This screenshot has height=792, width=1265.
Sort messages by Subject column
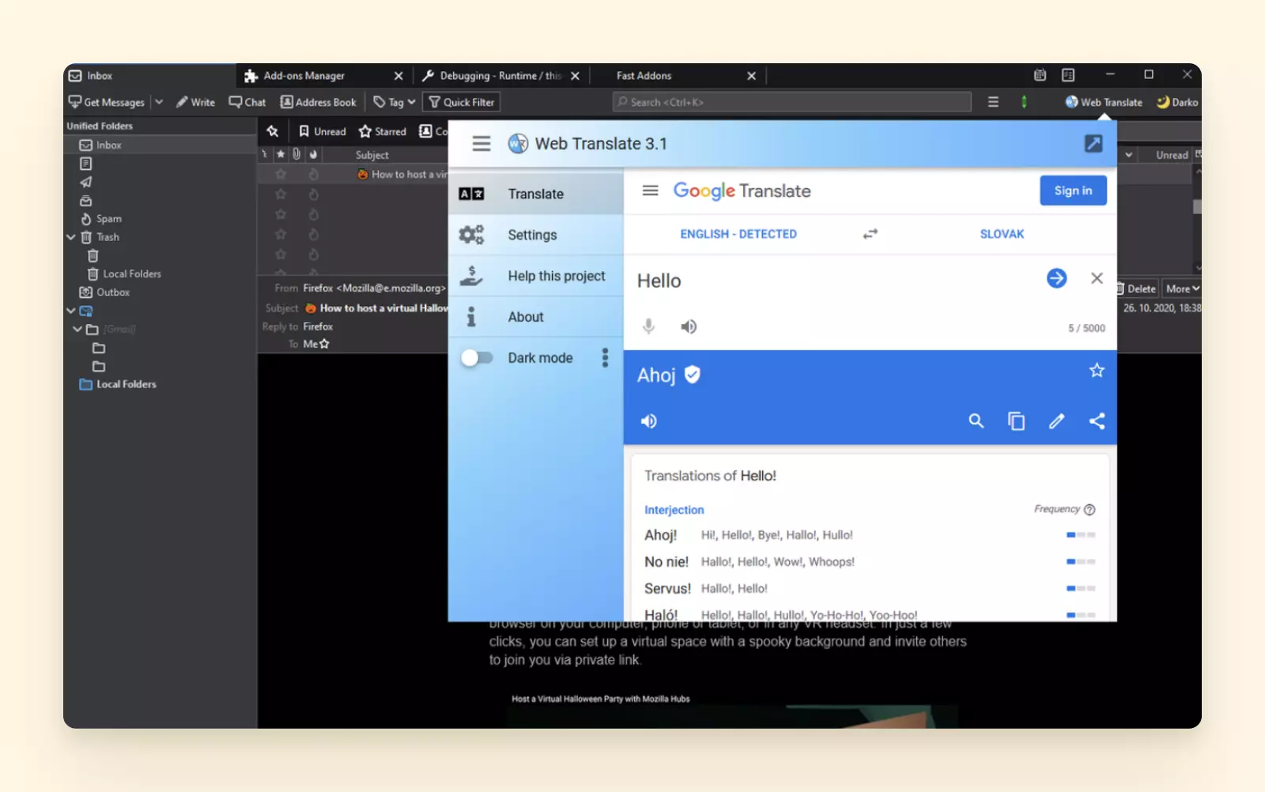372,155
